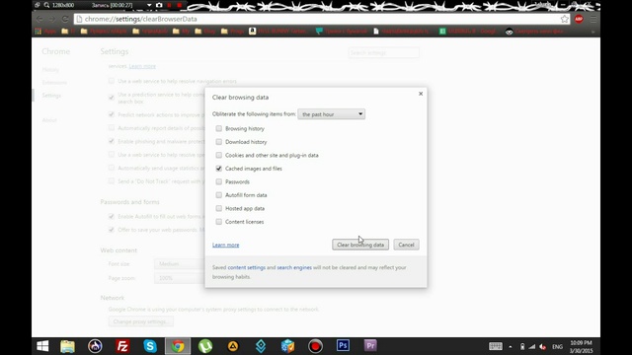Check the Passwords checkbox
The image size is (632, 355).
(x=219, y=181)
